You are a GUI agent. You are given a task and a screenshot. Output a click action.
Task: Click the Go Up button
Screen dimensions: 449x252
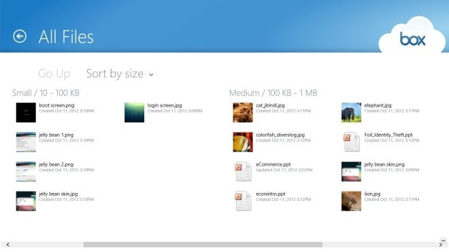54,74
